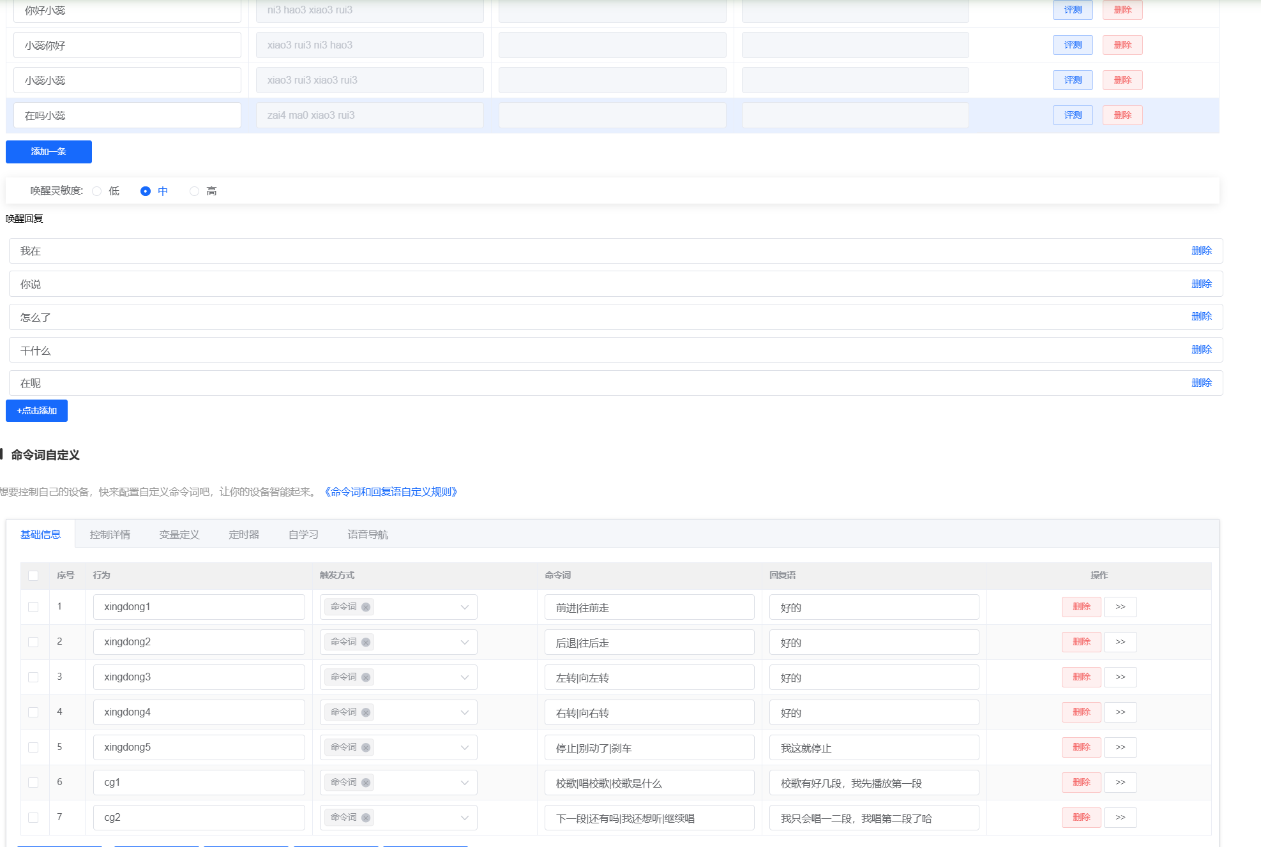Switch to the 控制详情 tab
Screen dimensions: 1261x847
(110, 535)
